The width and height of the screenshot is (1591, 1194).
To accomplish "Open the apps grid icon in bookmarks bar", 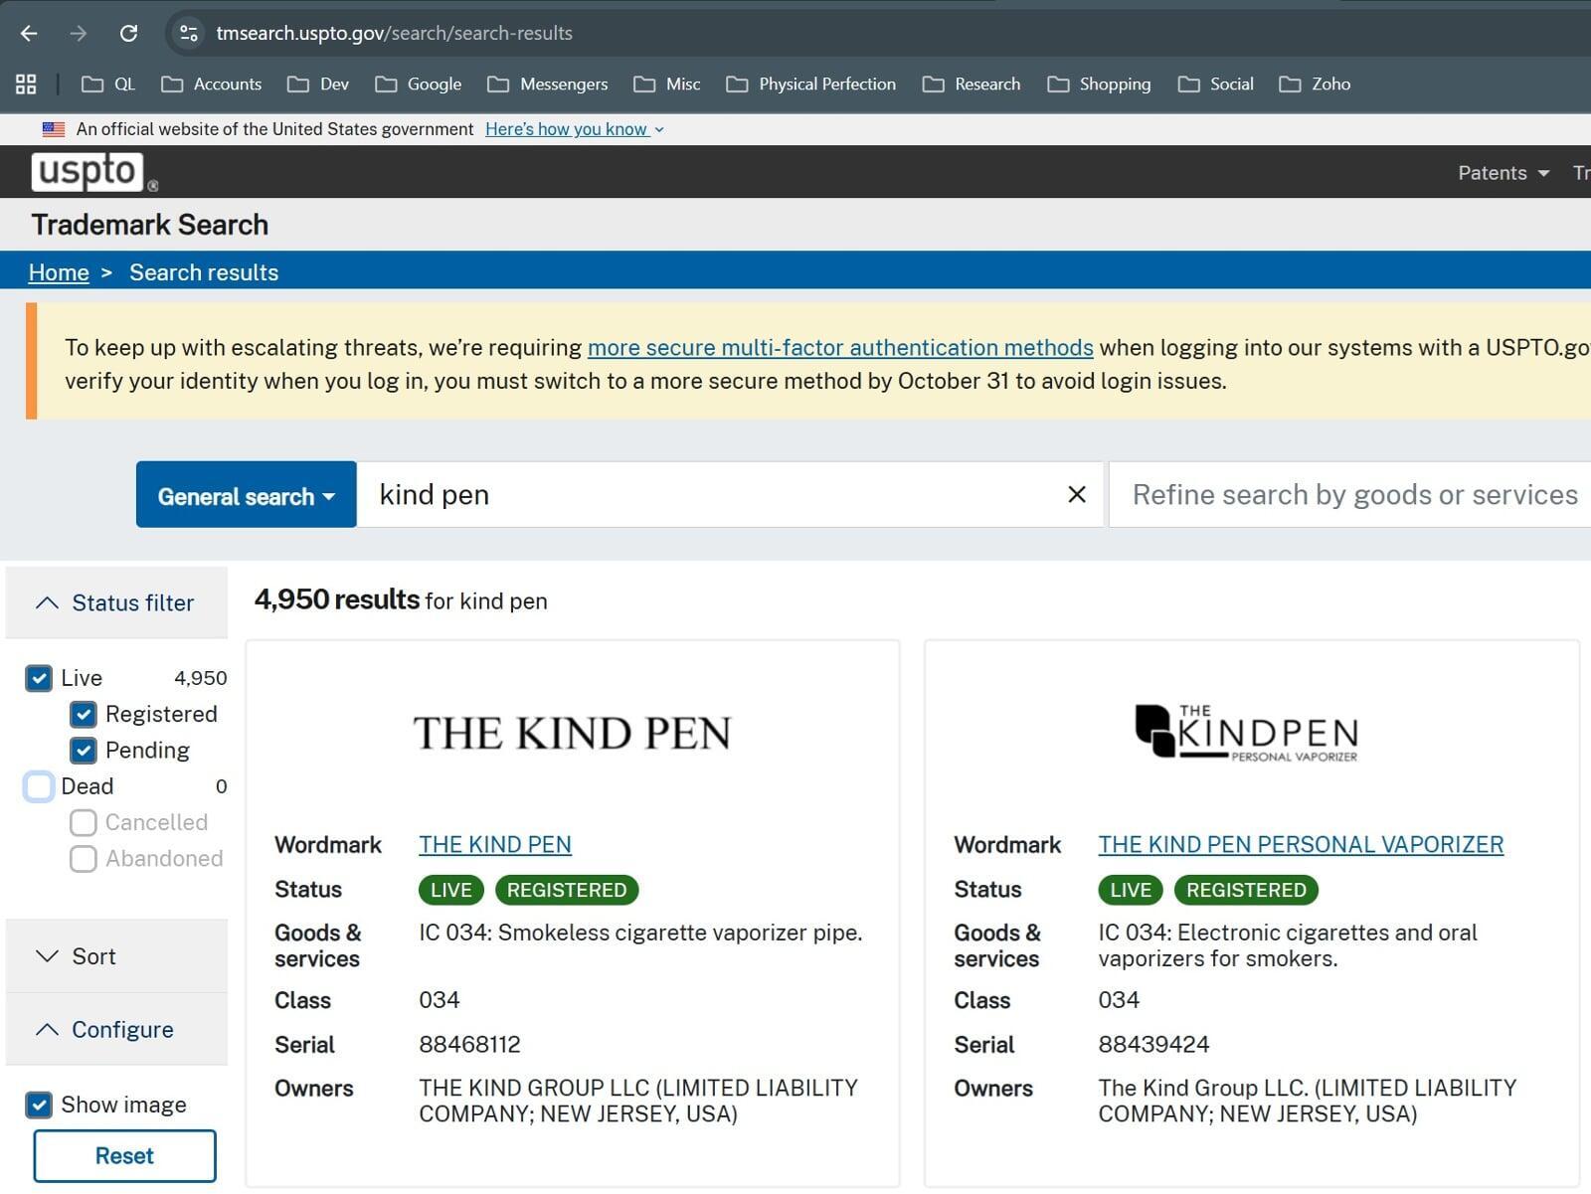I will [x=26, y=85].
